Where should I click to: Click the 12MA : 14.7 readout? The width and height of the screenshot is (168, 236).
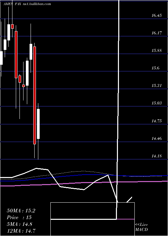point(21,231)
